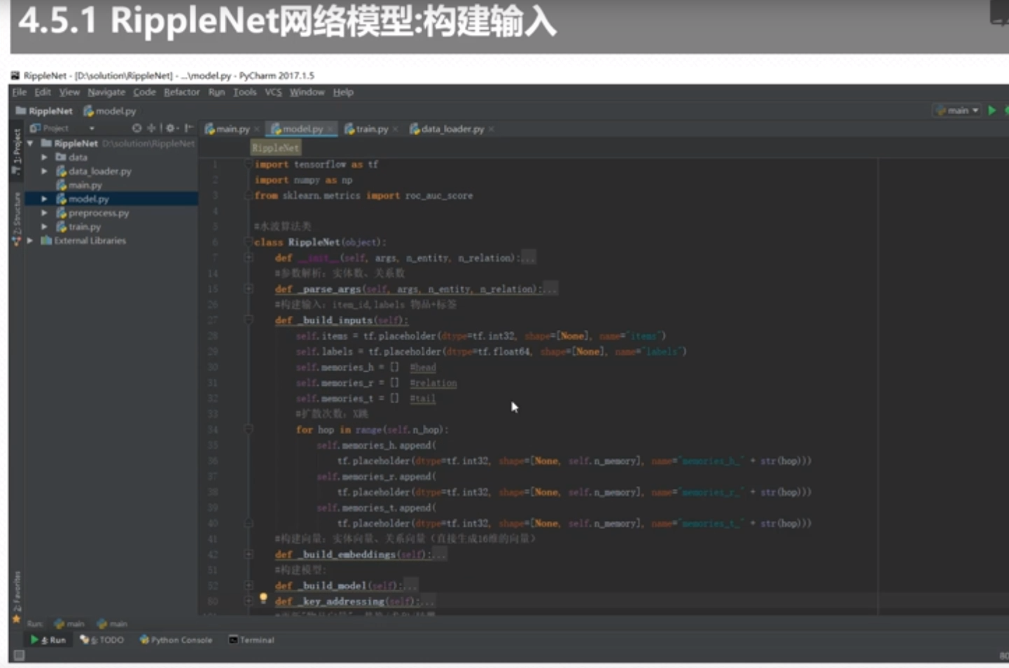Collapse the RippleNet root folder
This screenshot has width=1009, height=668.
[30, 143]
